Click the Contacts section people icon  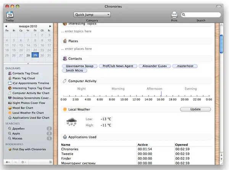(65, 58)
